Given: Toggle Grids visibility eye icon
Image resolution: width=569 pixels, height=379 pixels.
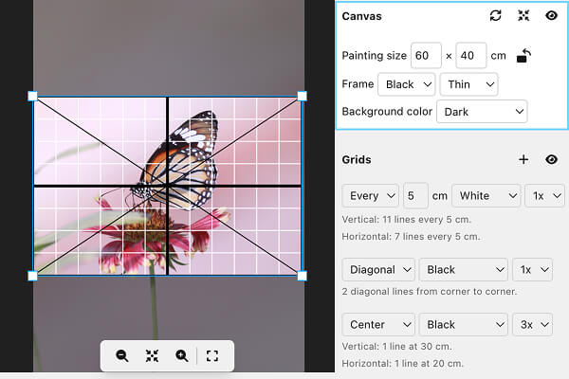Looking at the screenshot, I should (551, 160).
